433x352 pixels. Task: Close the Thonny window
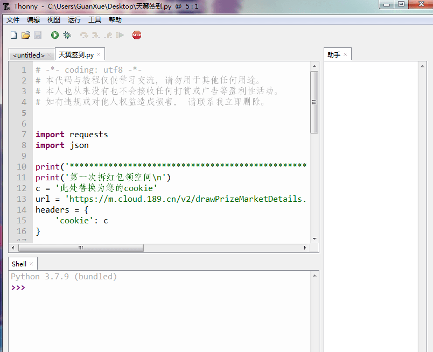coord(421,4)
